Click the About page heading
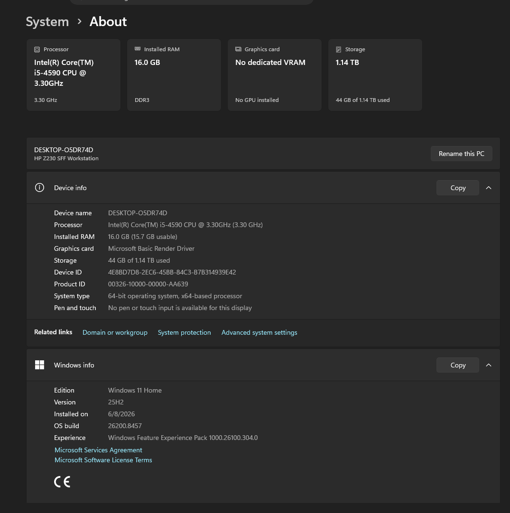Image resolution: width=510 pixels, height=513 pixels. [108, 22]
